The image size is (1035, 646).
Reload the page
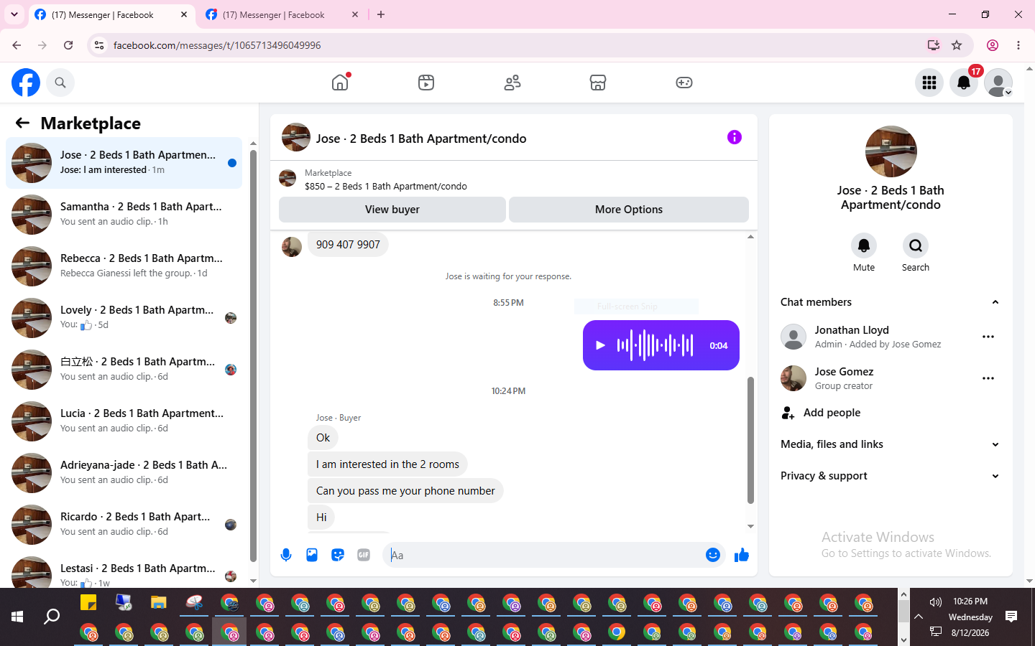tap(68, 45)
